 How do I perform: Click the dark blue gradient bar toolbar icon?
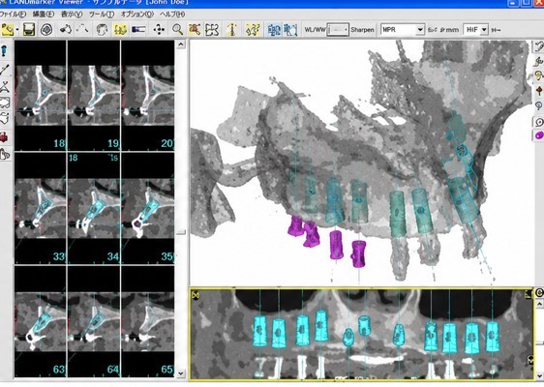pyautogui.click(x=138, y=29)
